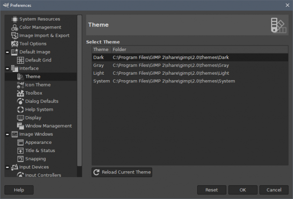Confirm with the OK button
The height and width of the screenshot is (199, 293).
243,190
